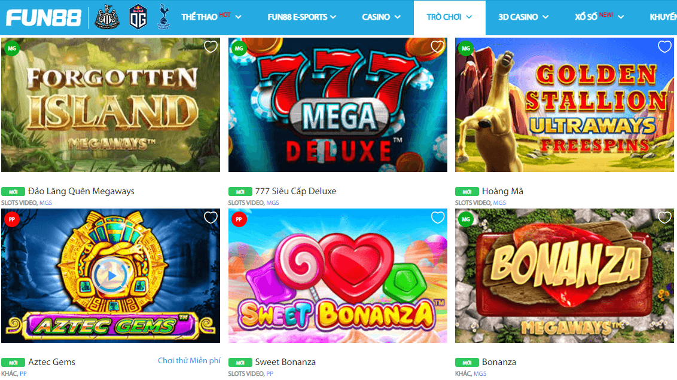Toggle favorite heart on Sweet Bonanza
The width and height of the screenshot is (677, 380).
pos(437,218)
